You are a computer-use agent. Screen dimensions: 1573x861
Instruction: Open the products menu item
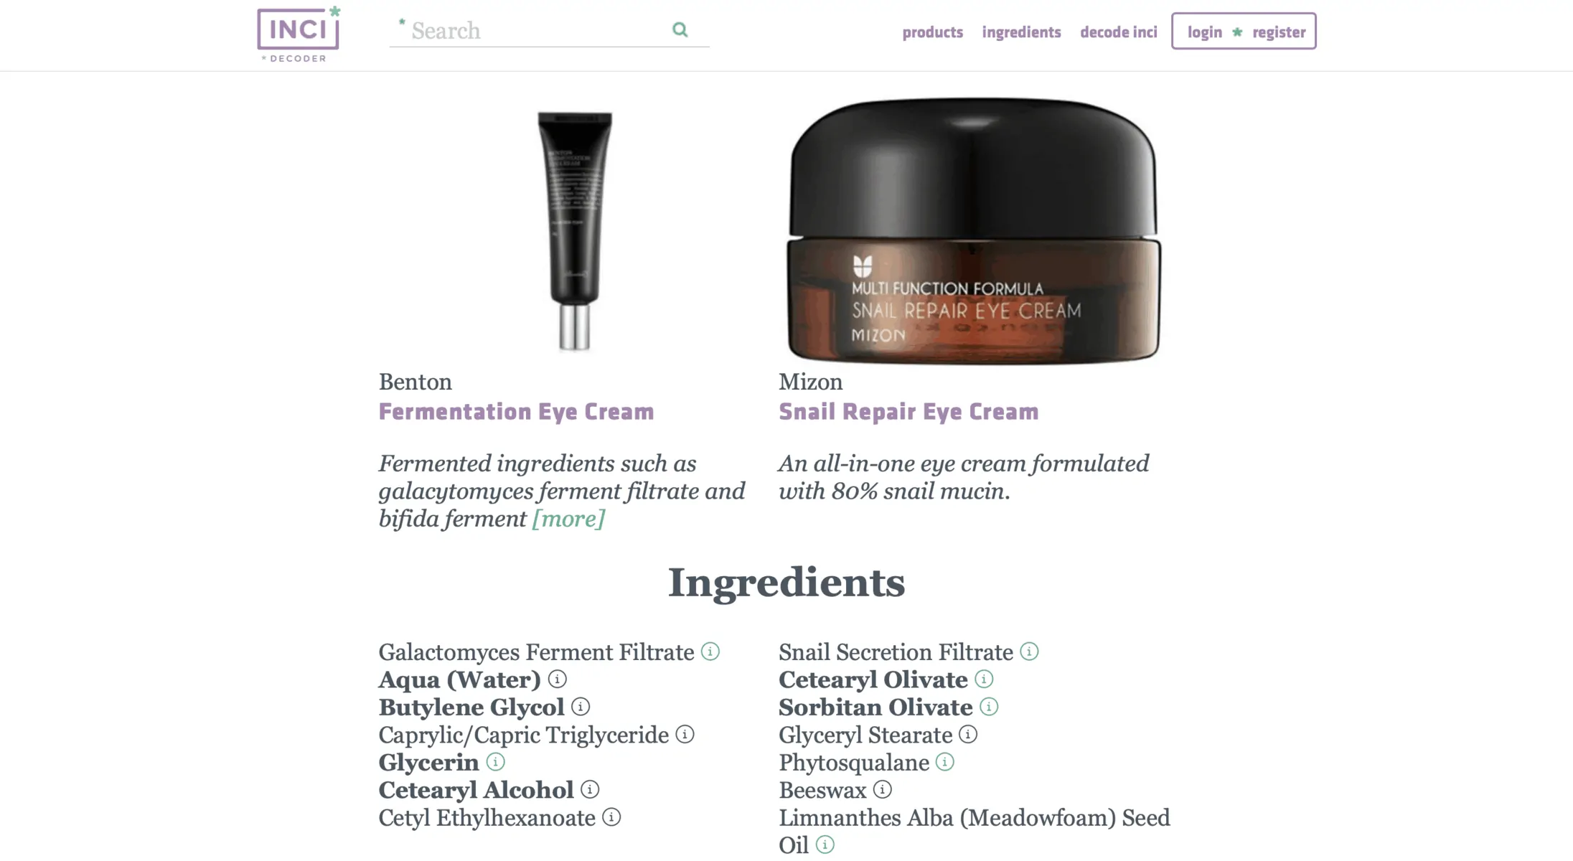tap(932, 32)
